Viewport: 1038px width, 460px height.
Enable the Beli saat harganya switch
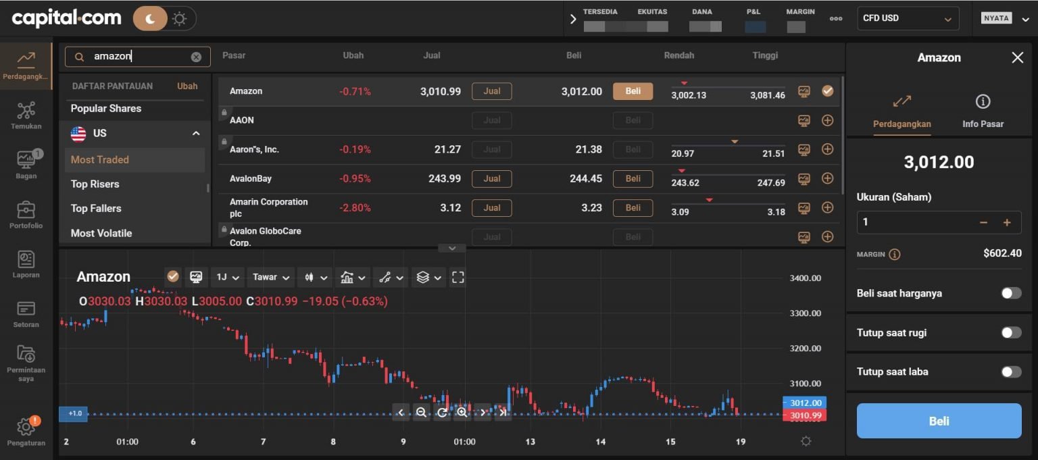coord(1011,292)
